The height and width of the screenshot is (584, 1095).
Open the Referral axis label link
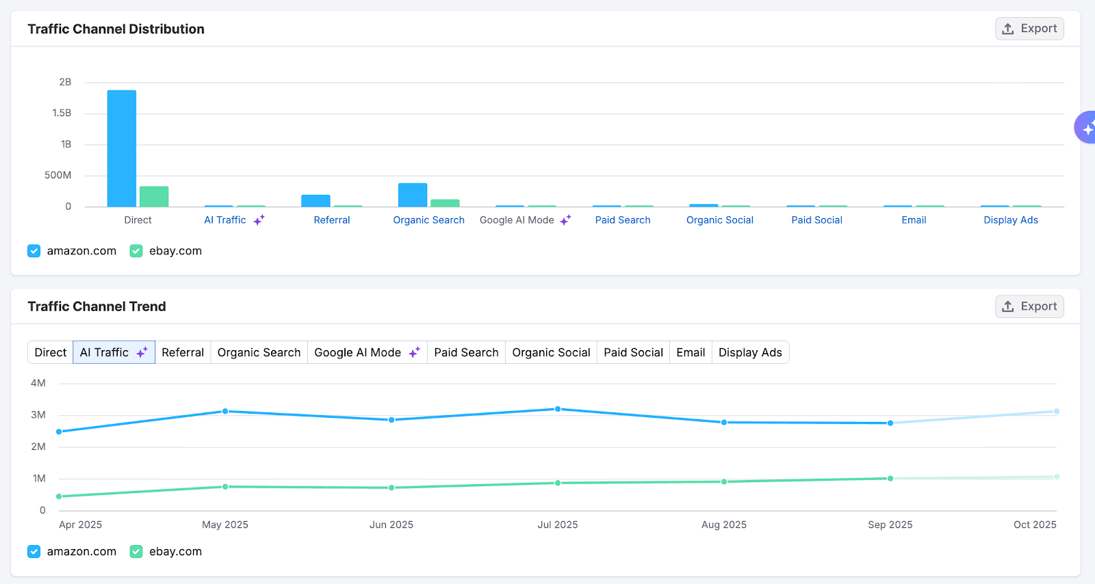[332, 220]
